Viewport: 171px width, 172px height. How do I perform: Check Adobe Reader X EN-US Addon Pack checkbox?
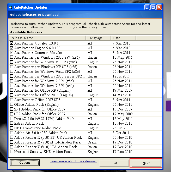[x=11, y=137]
